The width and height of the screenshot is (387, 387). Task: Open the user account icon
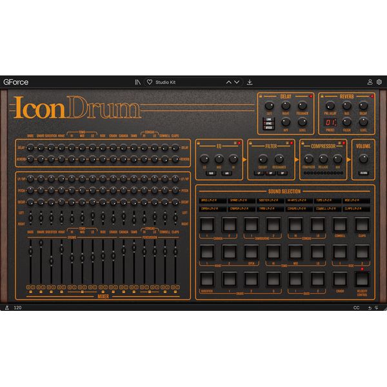coord(370,82)
